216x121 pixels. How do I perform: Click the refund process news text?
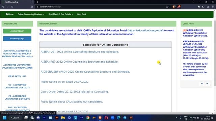pyautogui.click(x=195, y=70)
